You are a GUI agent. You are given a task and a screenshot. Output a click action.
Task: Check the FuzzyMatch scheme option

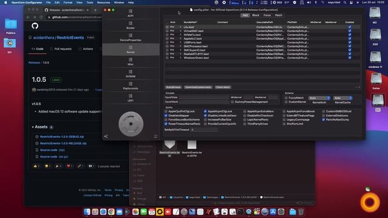[286, 98]
